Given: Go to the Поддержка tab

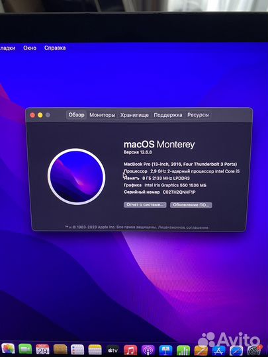Looking at the screenshot, I should click(x=168, y=115).
